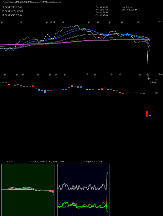Click the Pre O: 28.38 value

click(102, 7)
